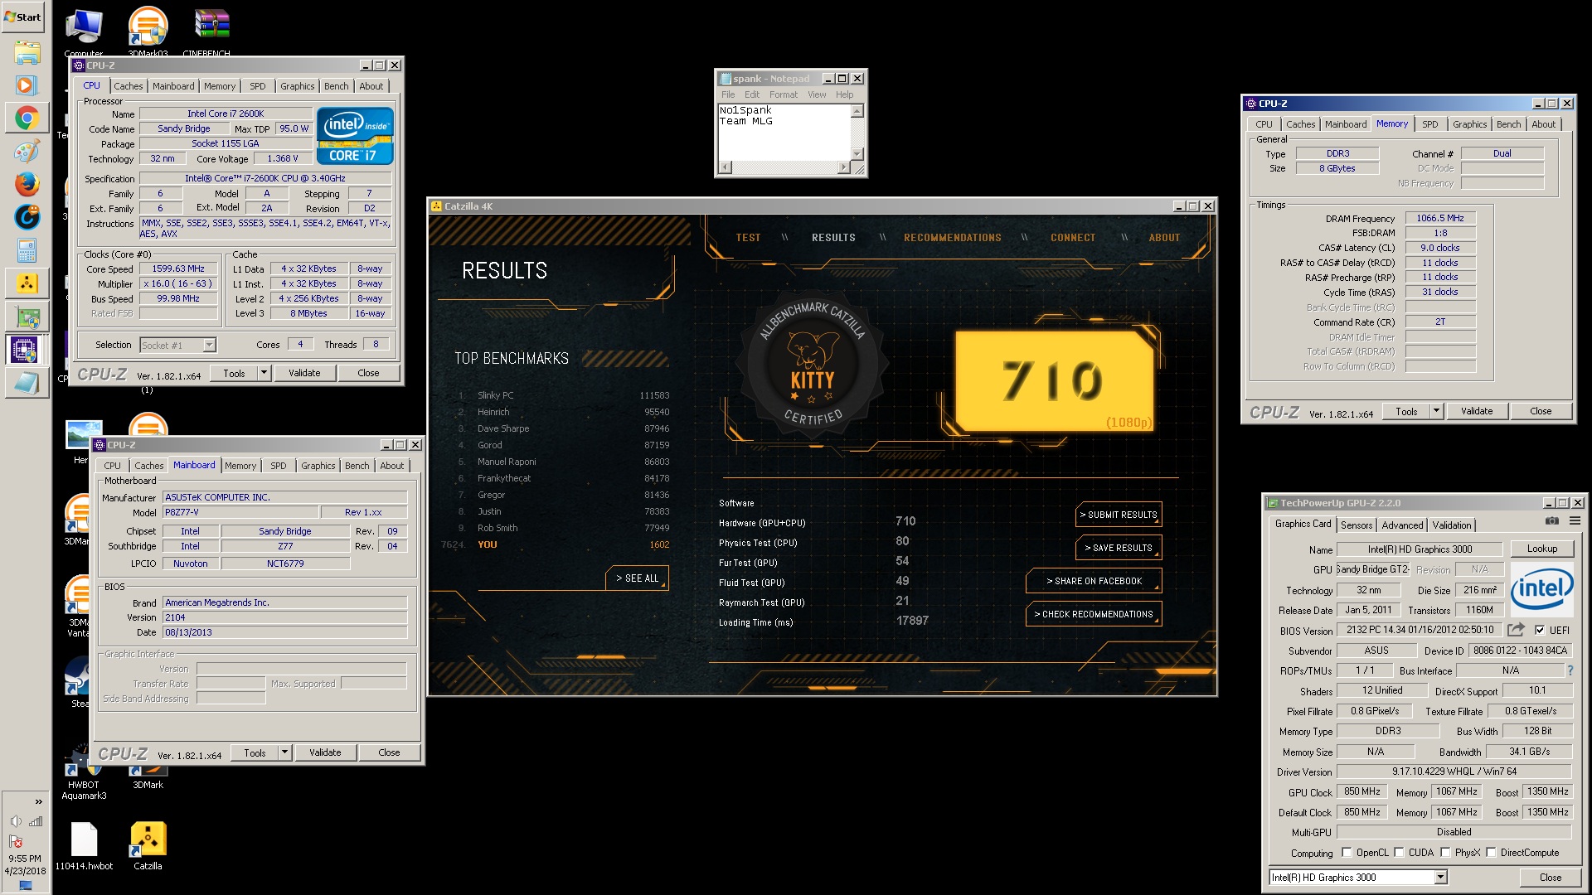The width and height of the screenshot is (1592, 895).
Task: Click SAVE RESULTS in Catzilla
Action: (x=1119, y=548)
